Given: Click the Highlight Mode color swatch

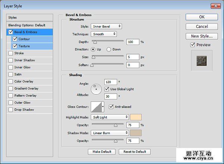Looking at the screenshot, I should [136, 117].
